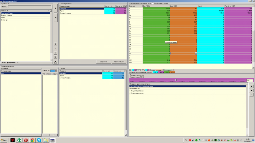Add selected fertilizer with the '>' arrow button
This screenshot has width=255, height=143.
[56, 8]
